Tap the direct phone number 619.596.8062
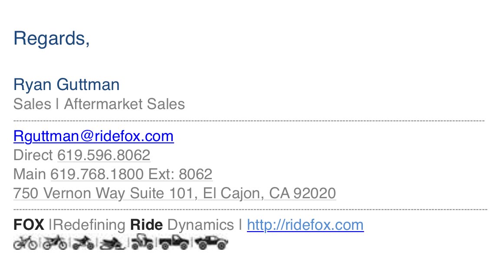The width and height of the screenshot is (493, 277). coord(104,155)
